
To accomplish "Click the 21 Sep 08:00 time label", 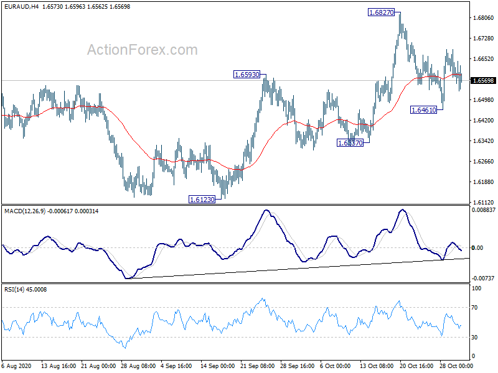I will tap(258, 366).
